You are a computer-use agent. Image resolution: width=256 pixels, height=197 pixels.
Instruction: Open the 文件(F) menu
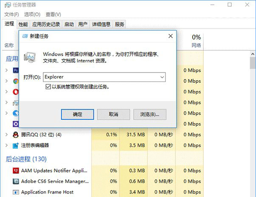pyautogui.click(x=12, y=14)
